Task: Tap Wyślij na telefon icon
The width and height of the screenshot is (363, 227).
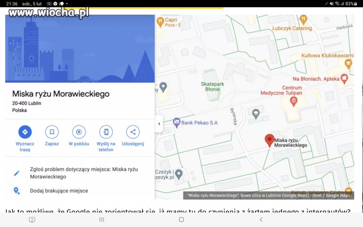Action: click(x=106, y=132)
